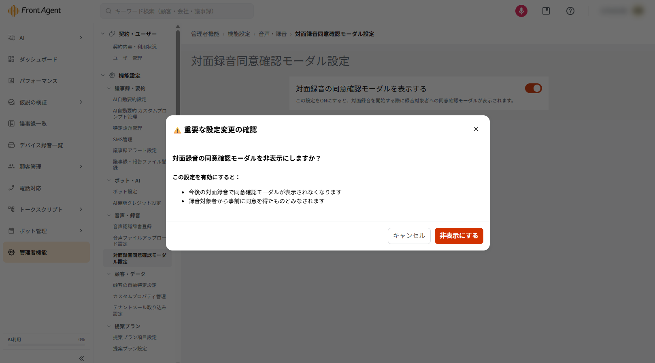Collapse the 音声・録音 subsection chevron
Screen dimensions: 655x363
pyautogui.click(x=109, y=215)
